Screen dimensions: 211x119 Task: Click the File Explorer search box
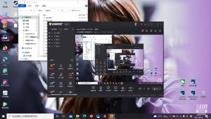[x=76, y=10]
